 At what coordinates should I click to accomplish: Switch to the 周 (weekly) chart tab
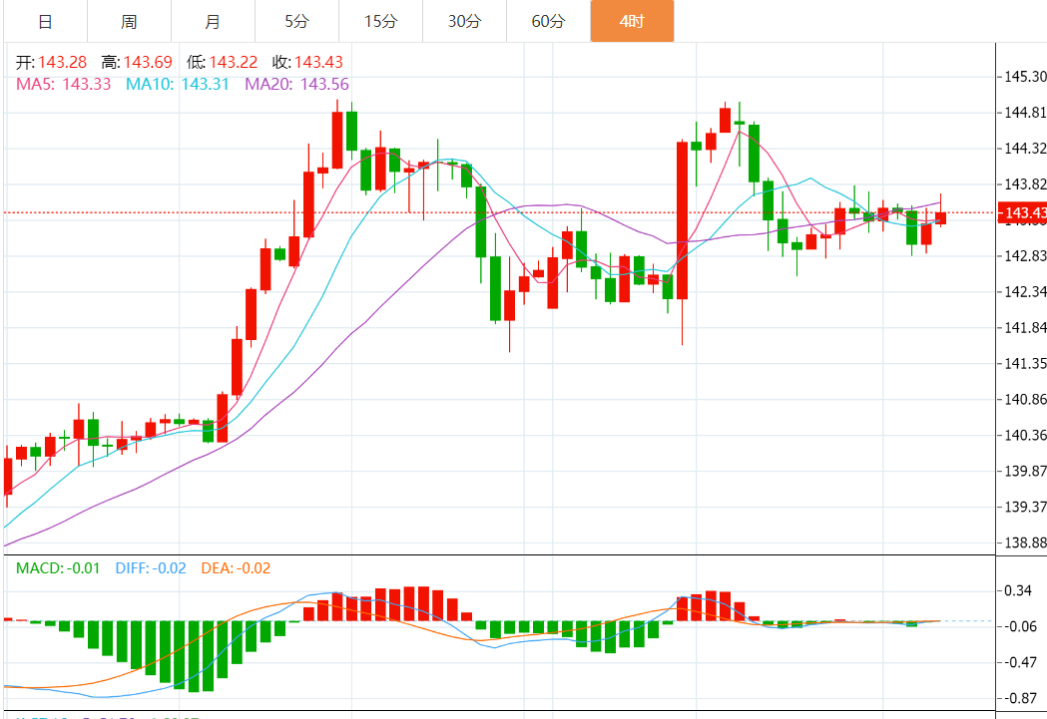pos(129,21)
